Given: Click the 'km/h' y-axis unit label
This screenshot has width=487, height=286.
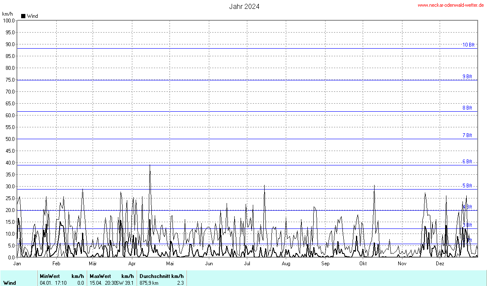Looking at the screenshot, I should (8, 14).
